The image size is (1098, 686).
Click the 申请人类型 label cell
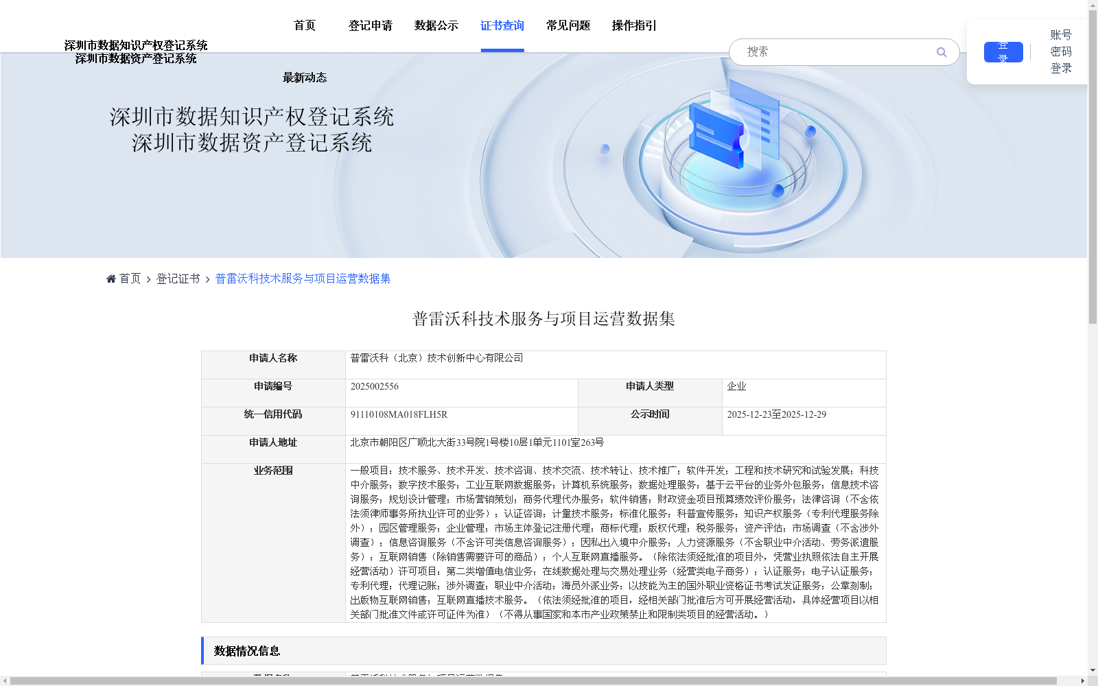[x=650, y=393]
